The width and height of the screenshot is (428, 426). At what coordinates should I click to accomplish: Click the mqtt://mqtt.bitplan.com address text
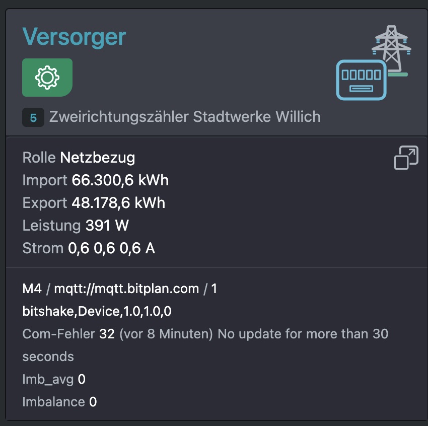tap(127, 289)
